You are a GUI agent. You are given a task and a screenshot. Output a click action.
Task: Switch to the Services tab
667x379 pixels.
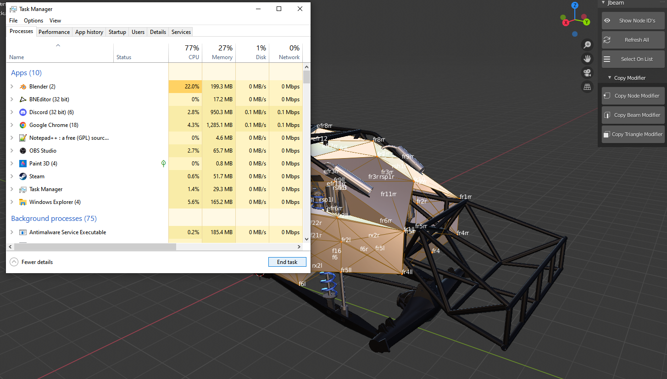tap(181, 32)
